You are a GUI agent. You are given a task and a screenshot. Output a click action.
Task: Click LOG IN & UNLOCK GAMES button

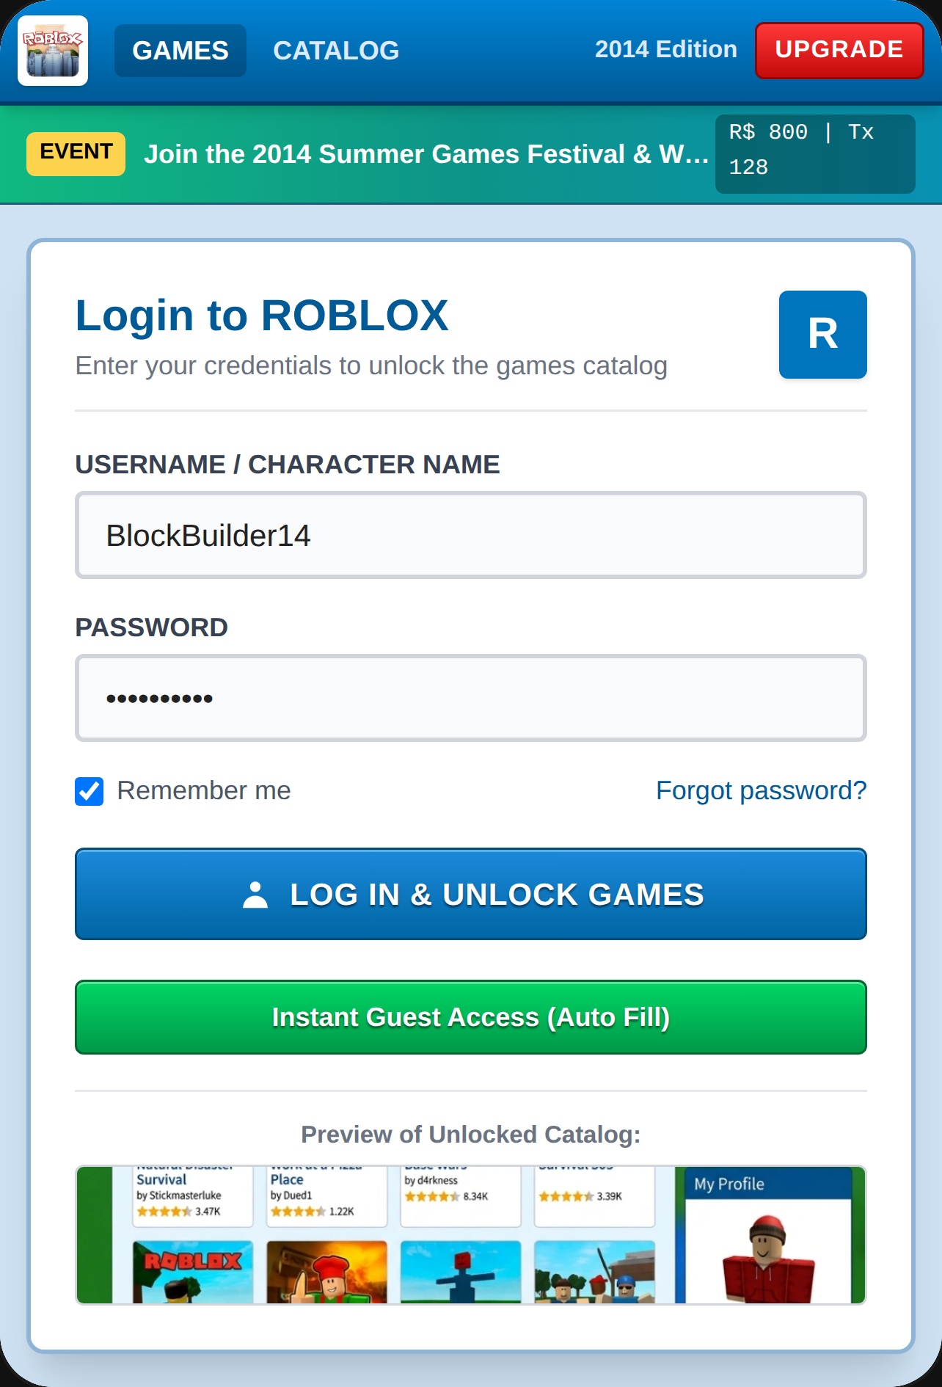471,894
